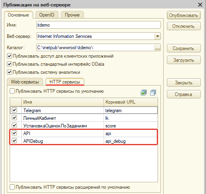206x194 pixels.
Task: Click the Отключить button
Action: (184, 26)
